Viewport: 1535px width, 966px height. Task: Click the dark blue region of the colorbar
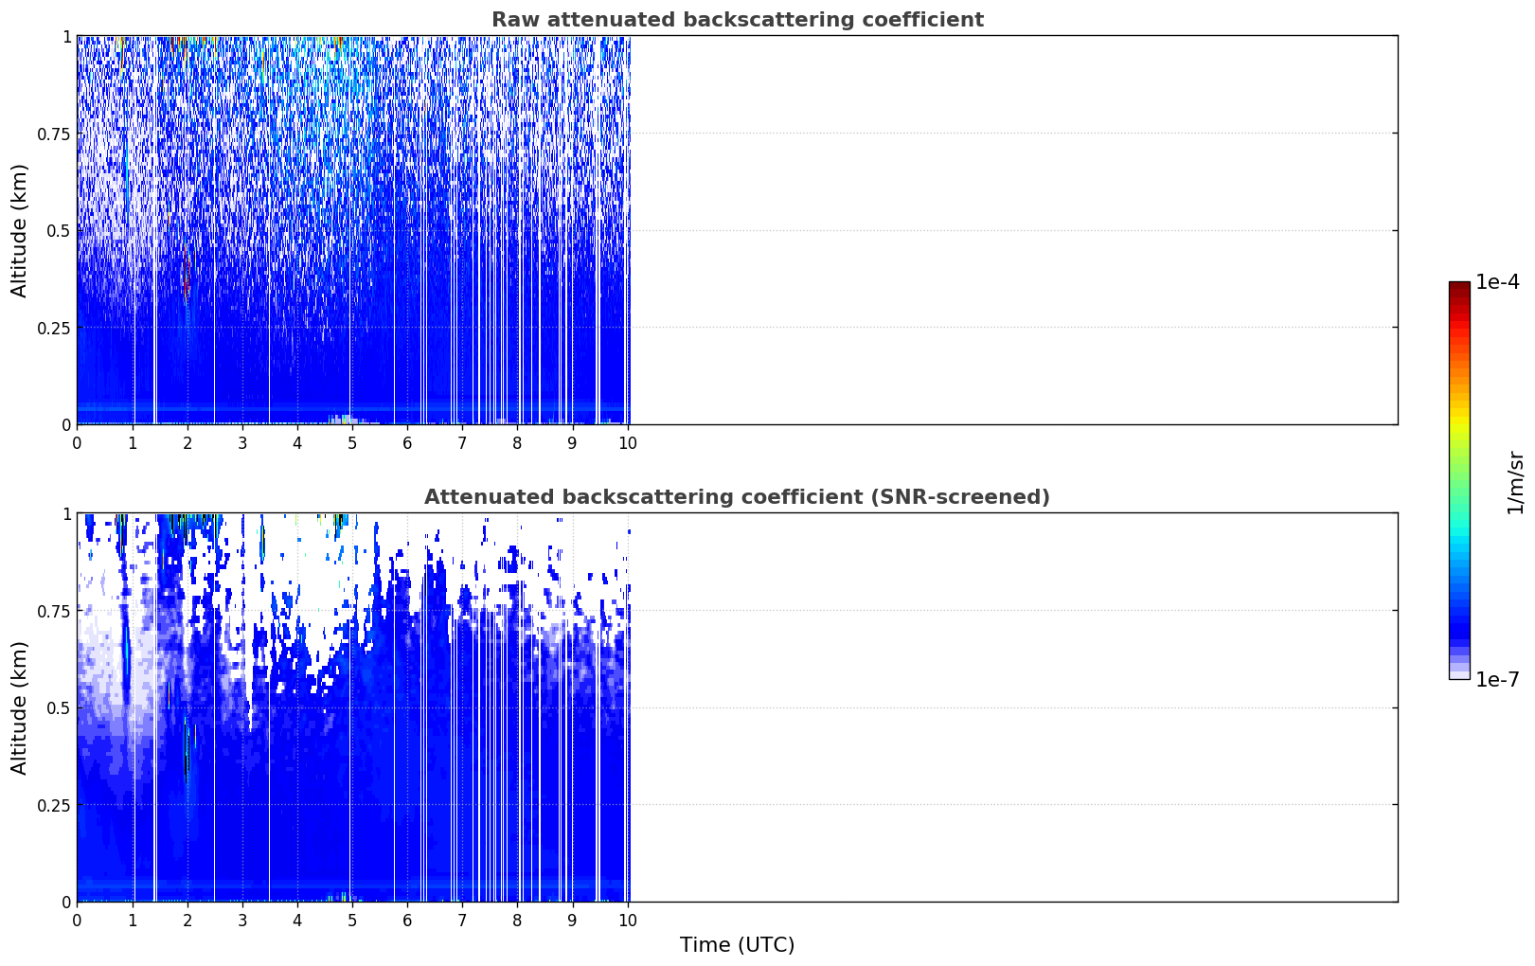(1459, 620)
